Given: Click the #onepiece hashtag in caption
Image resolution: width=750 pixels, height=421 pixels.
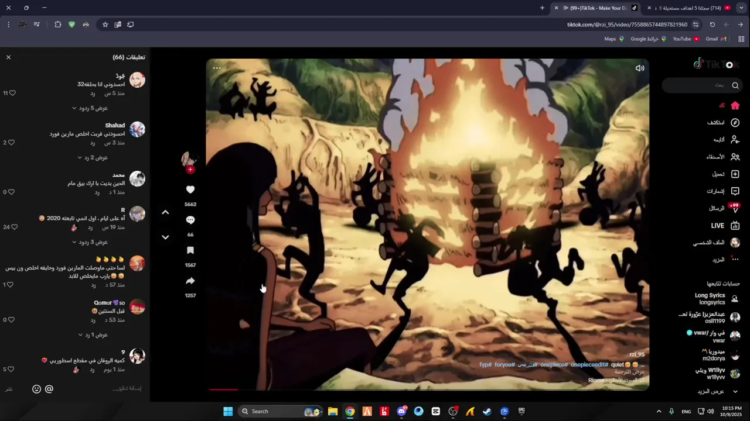Looking at the screenshot, I should click(x=554, y=364).
